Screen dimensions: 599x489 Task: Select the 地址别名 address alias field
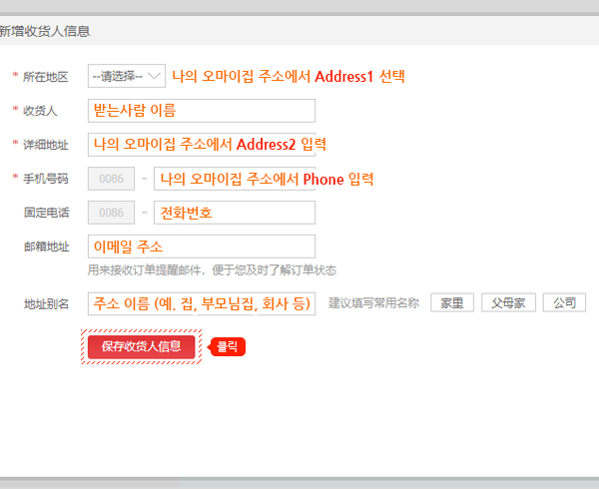201,303
